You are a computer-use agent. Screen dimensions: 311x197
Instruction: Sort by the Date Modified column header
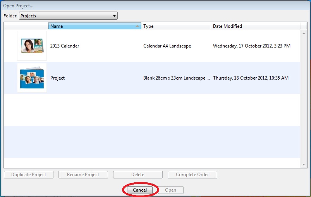[x=256, y=26]
